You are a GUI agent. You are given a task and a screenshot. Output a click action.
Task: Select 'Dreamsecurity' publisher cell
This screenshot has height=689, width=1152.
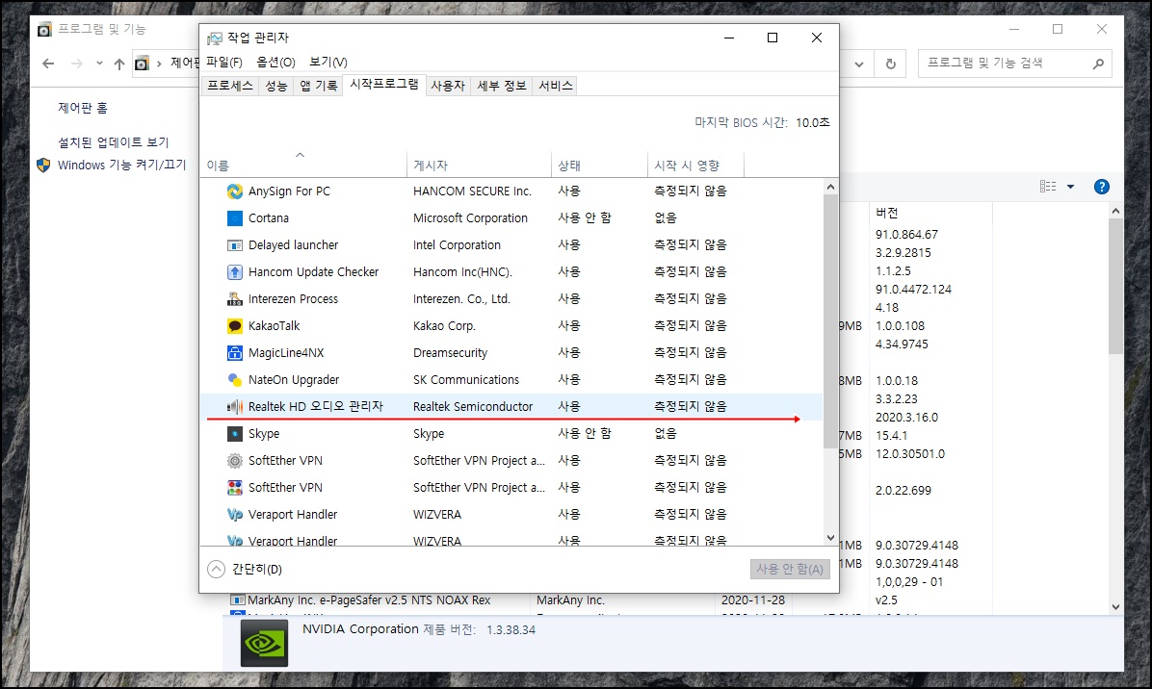coord(451,353)
